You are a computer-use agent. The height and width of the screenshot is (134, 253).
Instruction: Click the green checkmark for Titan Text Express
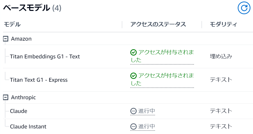[133, 76]
